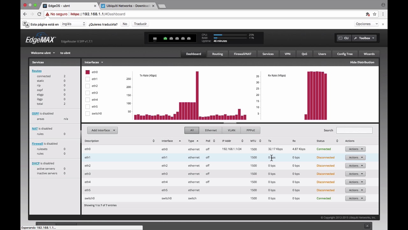The height and width of the screenshot is (230, 408).
Task: Toggle eth5 graph checkbox
Action: [88, 107]
